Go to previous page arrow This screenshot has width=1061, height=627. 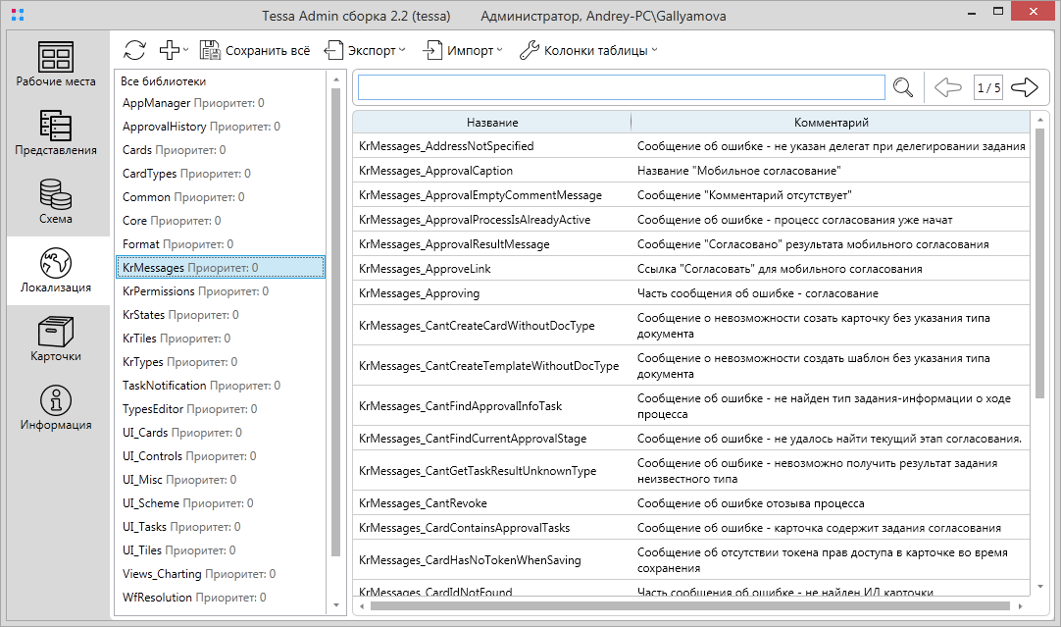(947, 87)
